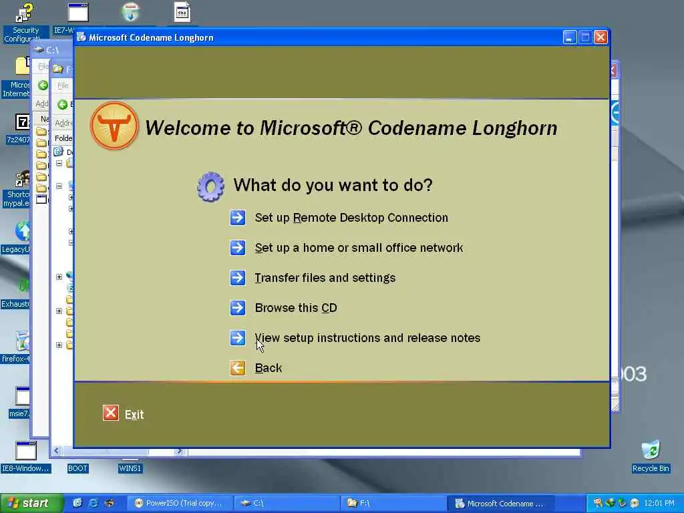
Task: Switch to PowerISO taskbar button
Action: coord(179,504)
